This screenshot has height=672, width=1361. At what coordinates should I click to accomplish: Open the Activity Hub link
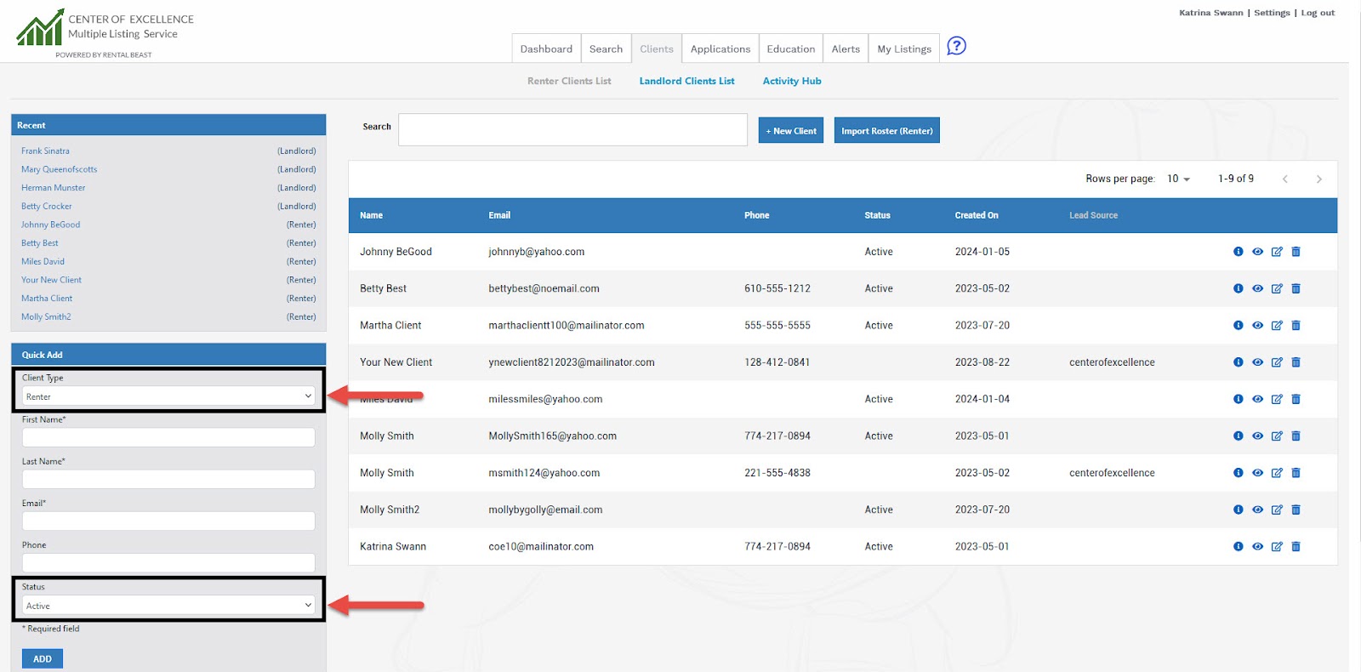coord(792,81)
